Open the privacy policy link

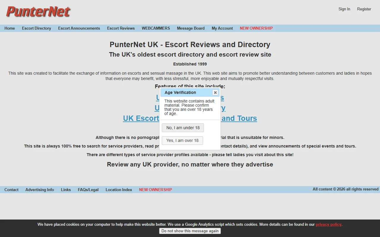(328, 224)
